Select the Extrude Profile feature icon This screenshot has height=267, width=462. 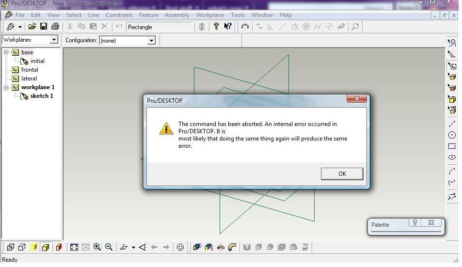click(x=197, y=247)
